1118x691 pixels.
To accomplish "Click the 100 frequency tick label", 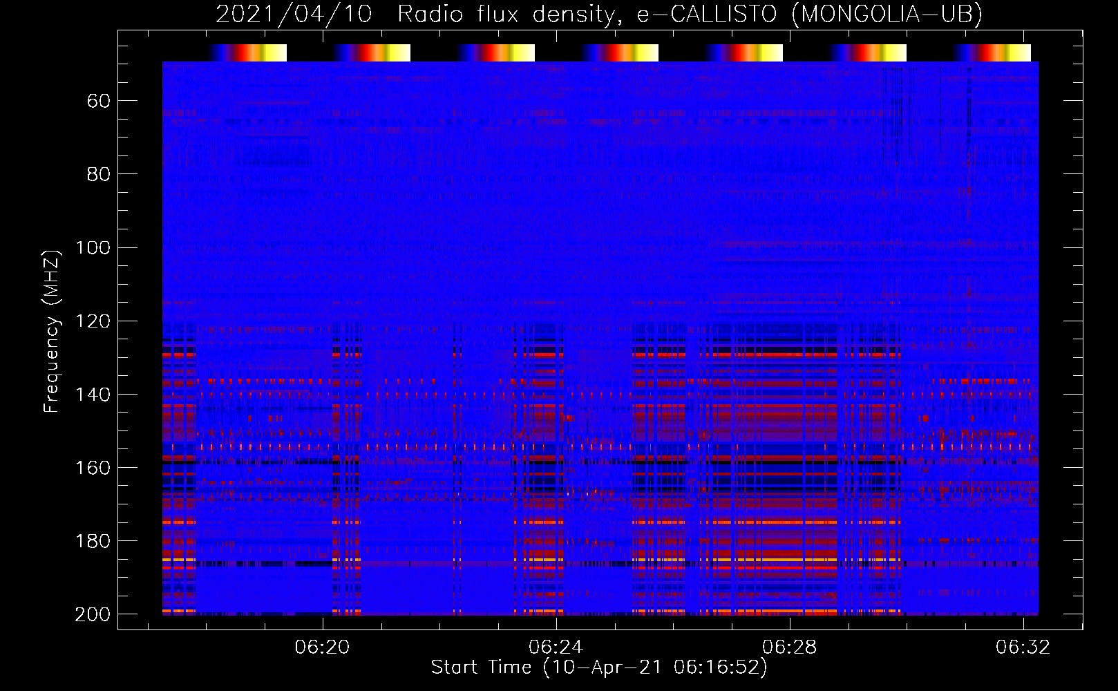I will pos(93,248).
